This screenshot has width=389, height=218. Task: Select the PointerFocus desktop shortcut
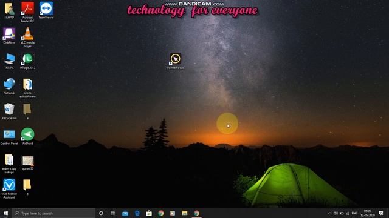[176, 61]
